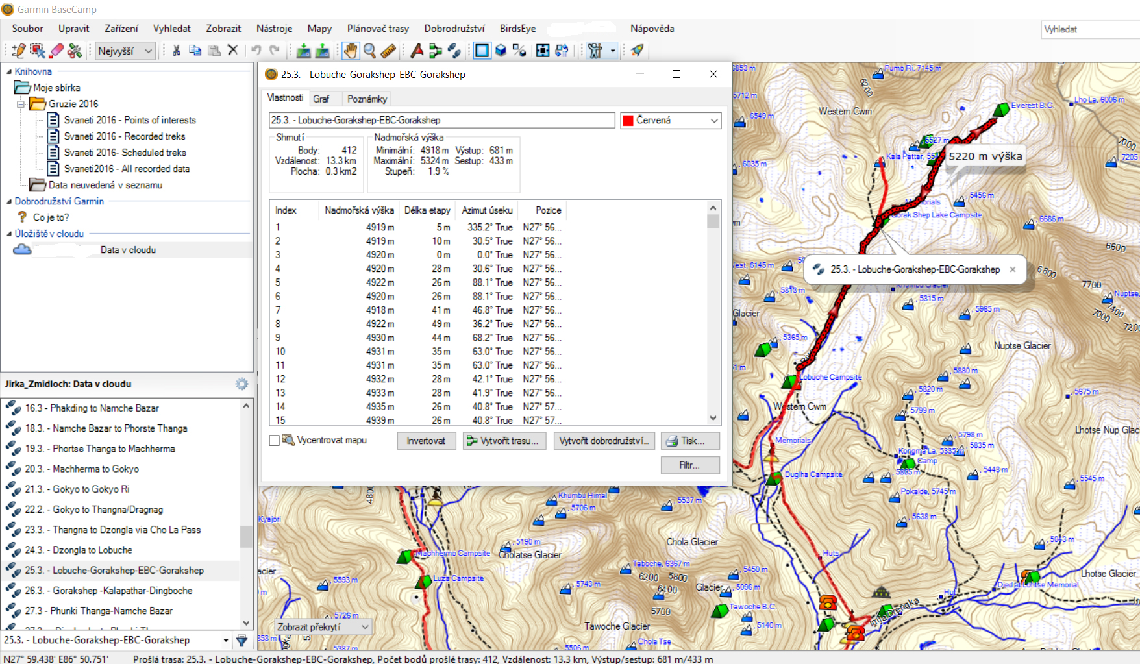Select the Erase tool
This screenshot has width=1140, height=664.
56,50
